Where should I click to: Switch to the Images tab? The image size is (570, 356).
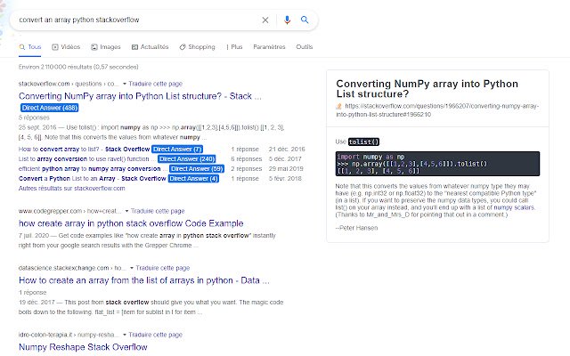pos(106,47)
